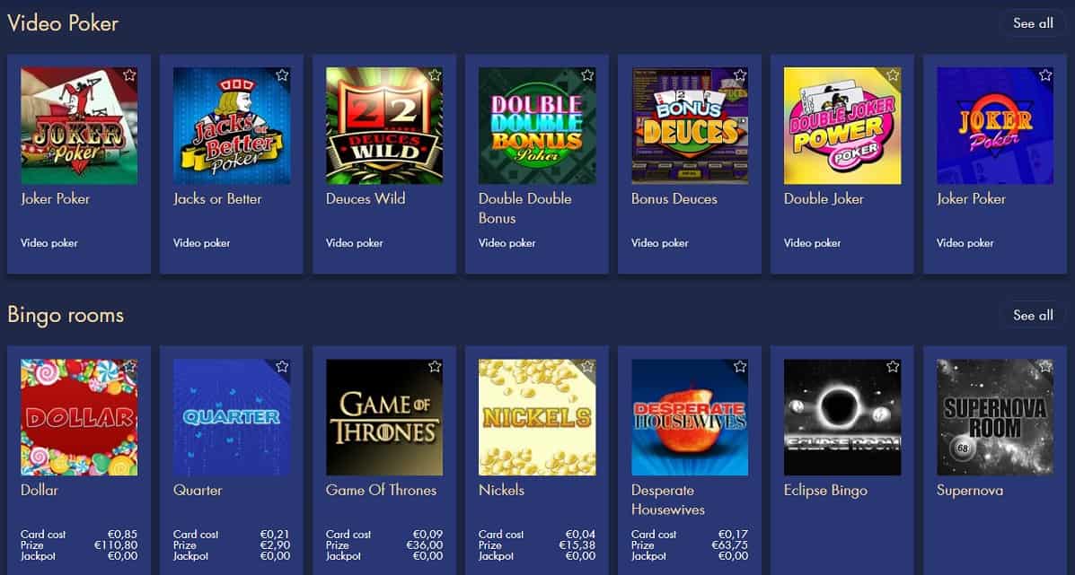Click the Supernova Room image
Image resolution: width=1075 pixels, height=575 pixels.
995,417
